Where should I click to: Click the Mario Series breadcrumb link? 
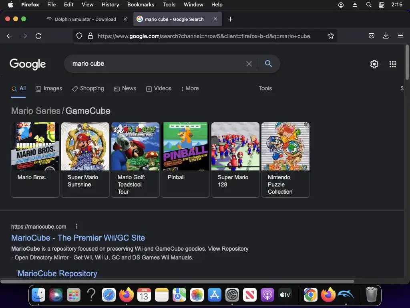(x=36, y=111)
